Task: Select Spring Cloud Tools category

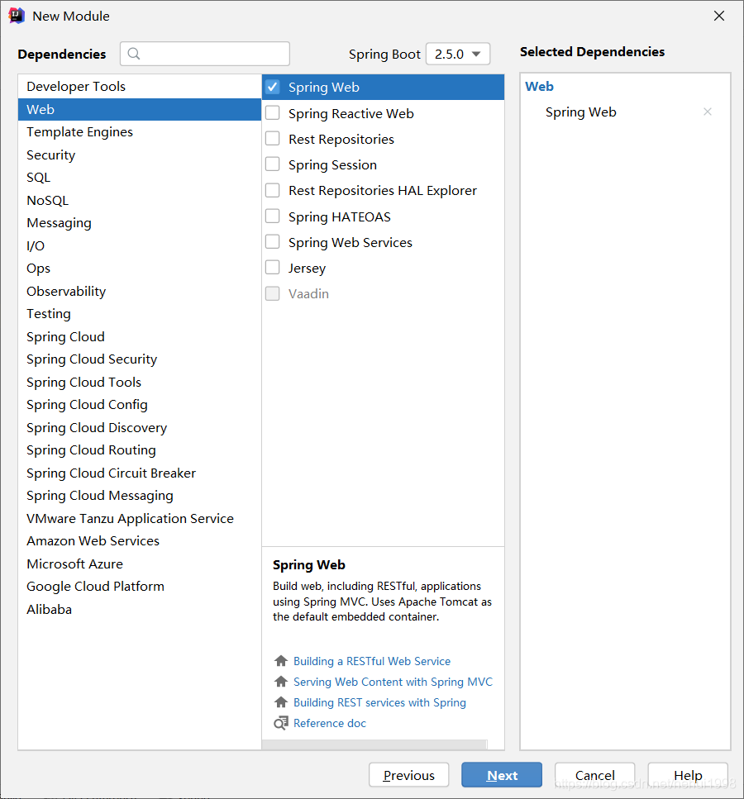Action: coord(139,382)
